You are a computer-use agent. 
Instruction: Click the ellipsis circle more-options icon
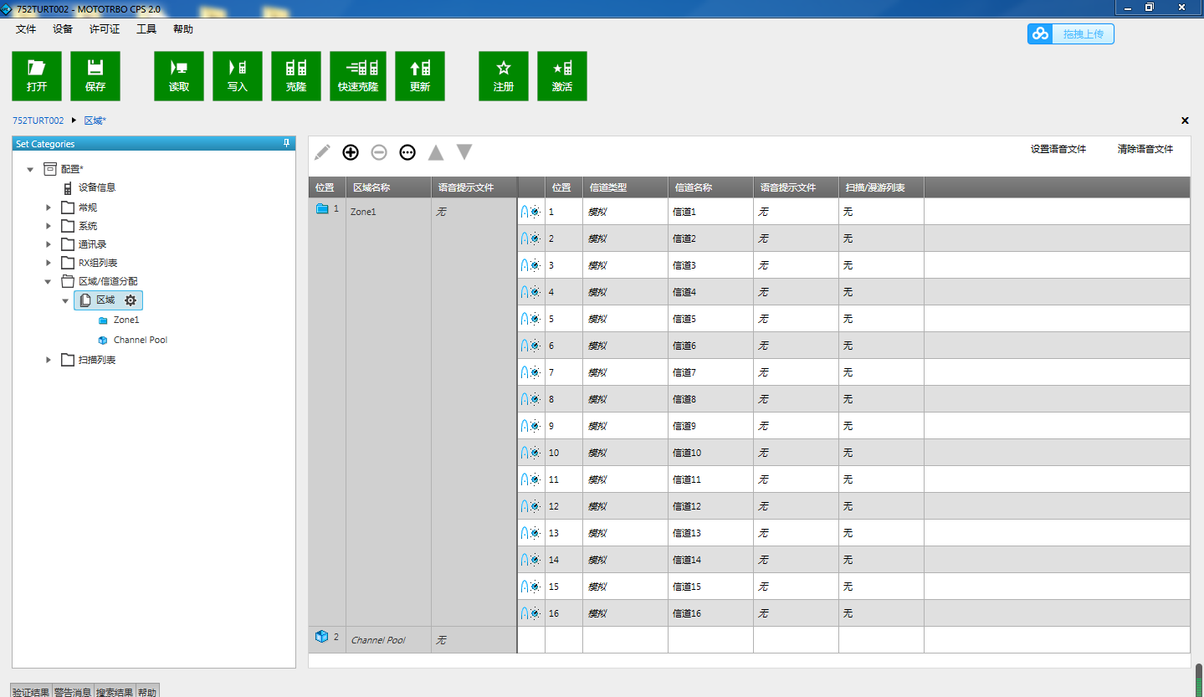tap(407, 152)
